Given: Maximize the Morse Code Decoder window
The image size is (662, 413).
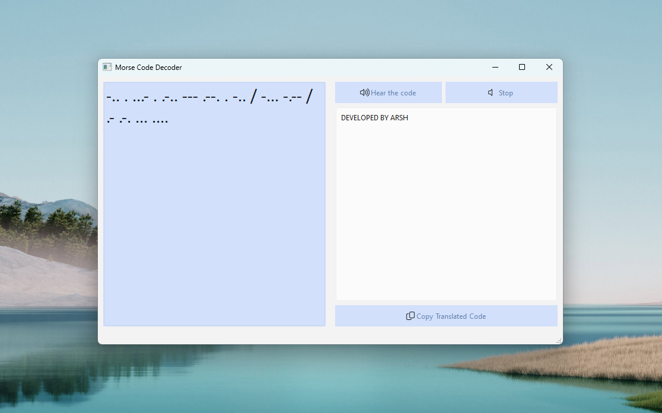Looking at the screenshot, I should click(522, 67).
